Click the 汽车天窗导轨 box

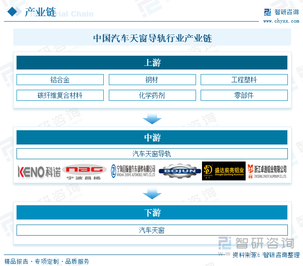pos(152,154)
